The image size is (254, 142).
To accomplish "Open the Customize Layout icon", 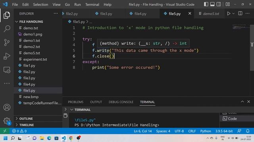I will coord(228,4).
